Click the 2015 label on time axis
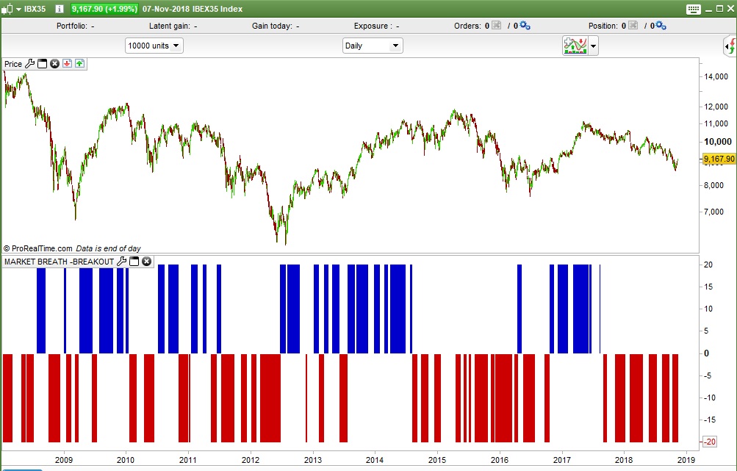The image size is (737, 471). pos(437,460)
